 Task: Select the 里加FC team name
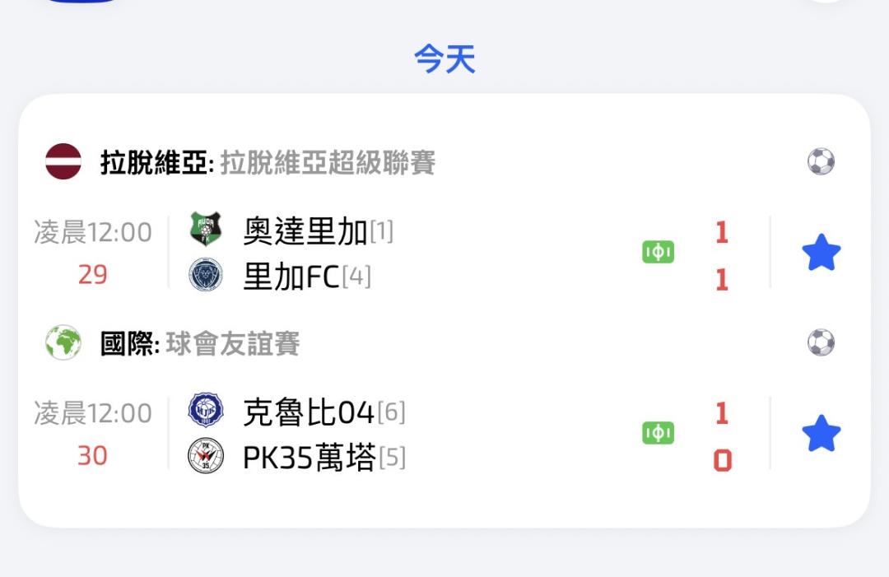tap(291, 277)
